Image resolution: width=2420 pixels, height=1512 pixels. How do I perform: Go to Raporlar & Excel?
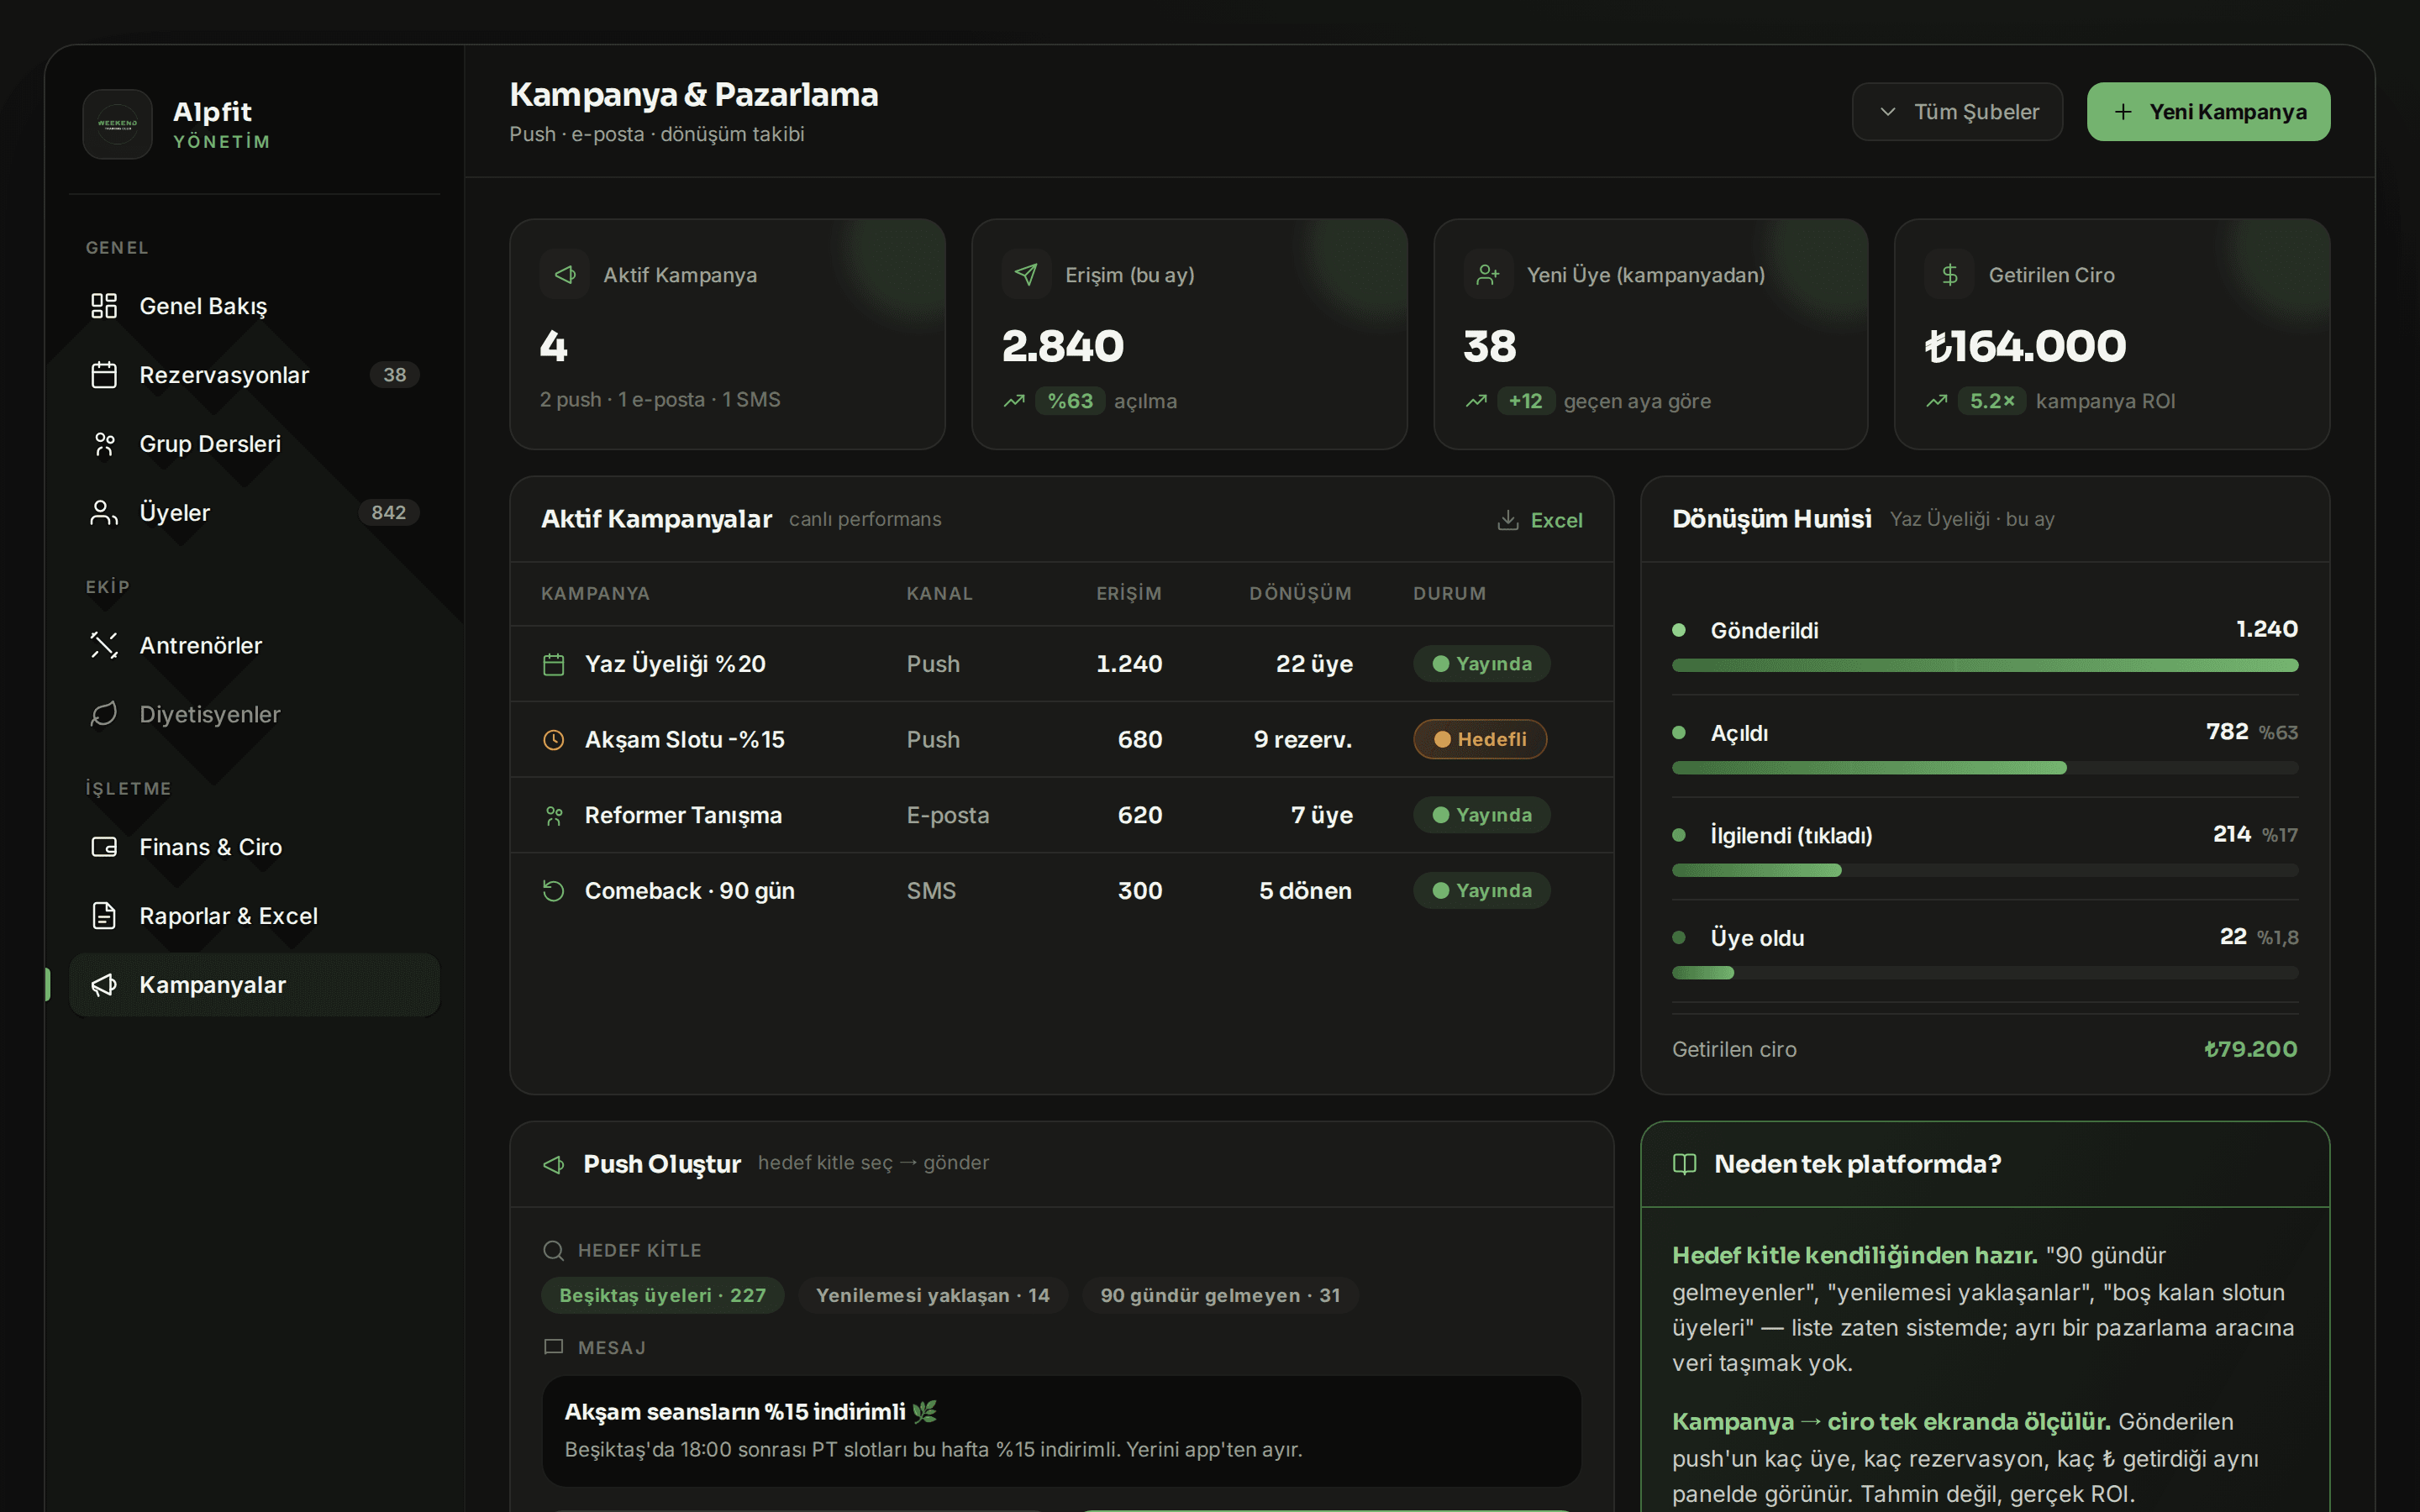[254, 916]
